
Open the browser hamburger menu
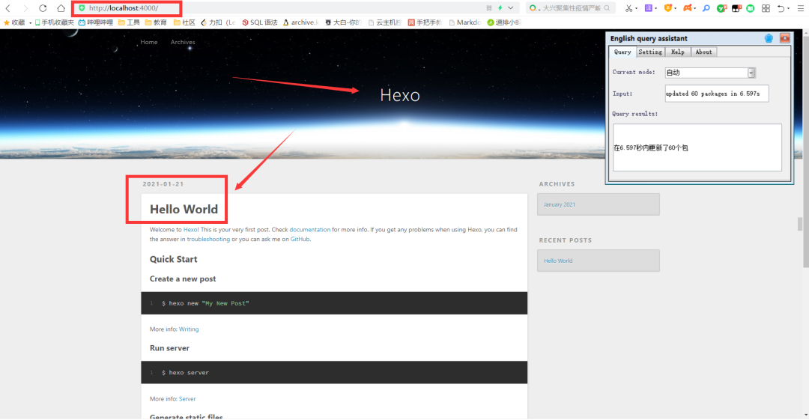pyautogui.click(x=801, y=8)
